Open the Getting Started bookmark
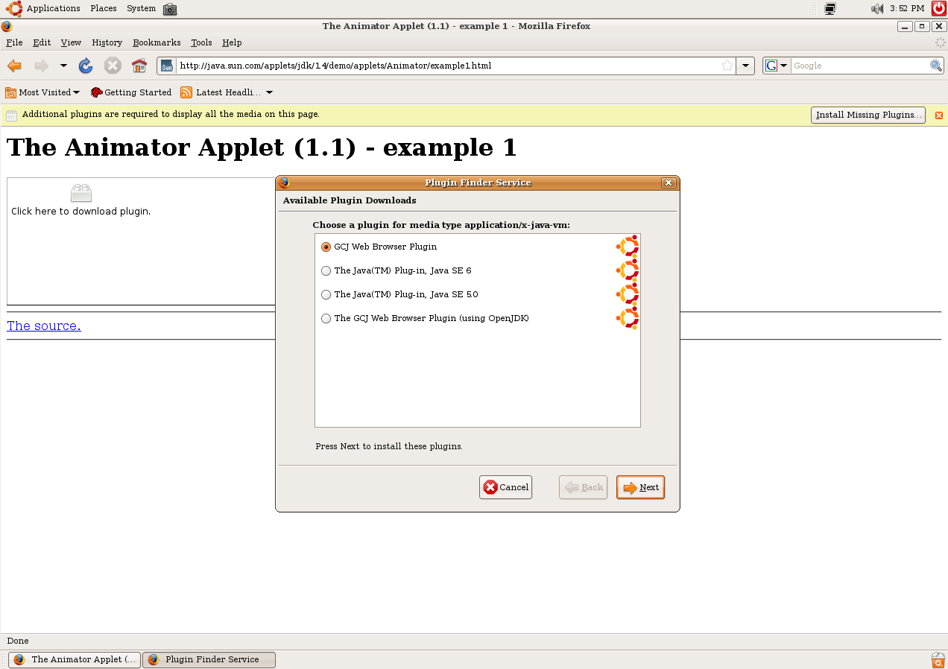Image resolution: width=948 pixels, height=669 pixels. 131,92
